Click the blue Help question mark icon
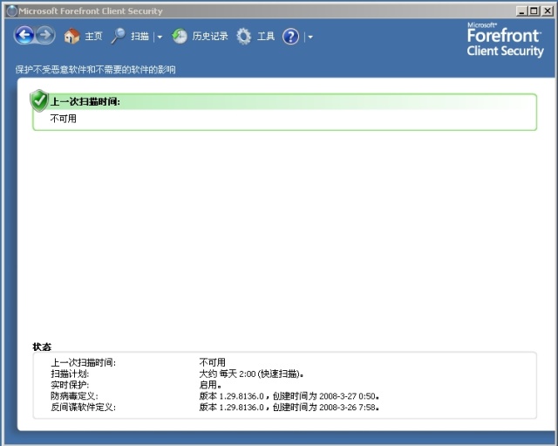 tap(290, 37)
